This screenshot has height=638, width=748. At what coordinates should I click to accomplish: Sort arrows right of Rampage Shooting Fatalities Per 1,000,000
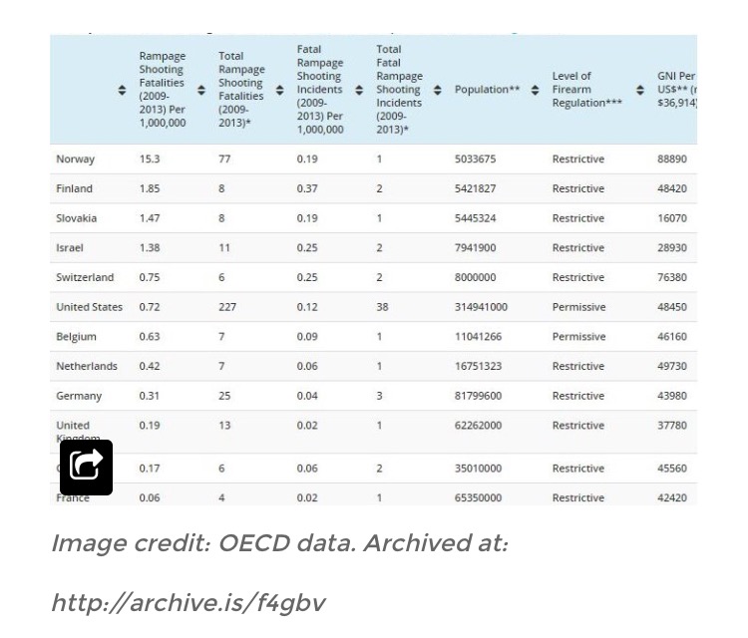click(201, 90)
